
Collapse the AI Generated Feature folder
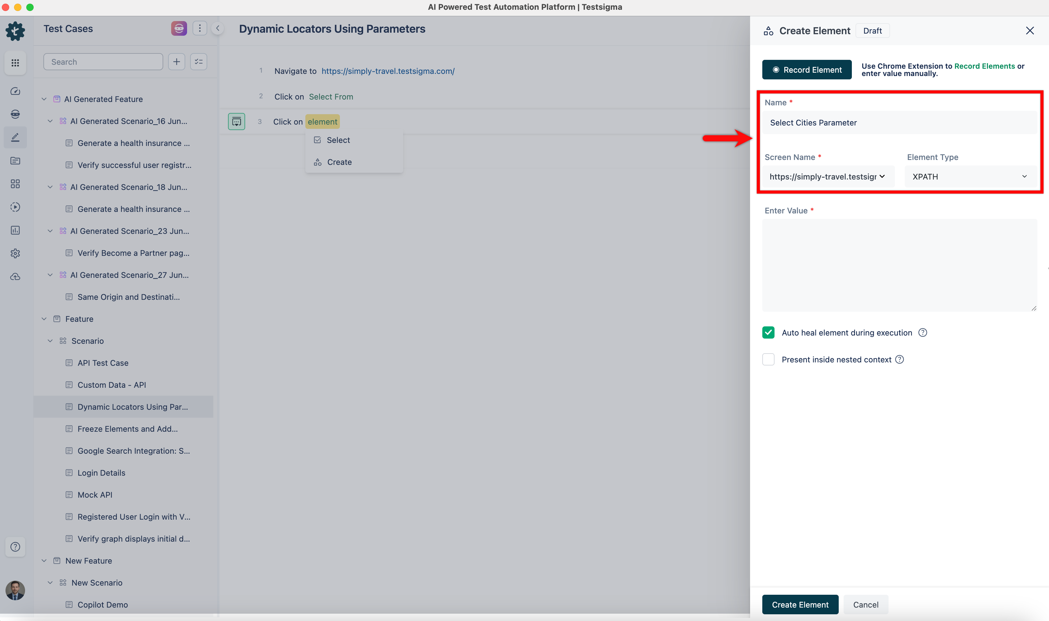44,99
